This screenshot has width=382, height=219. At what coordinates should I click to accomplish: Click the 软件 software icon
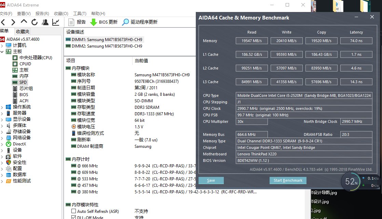[9, 156]
